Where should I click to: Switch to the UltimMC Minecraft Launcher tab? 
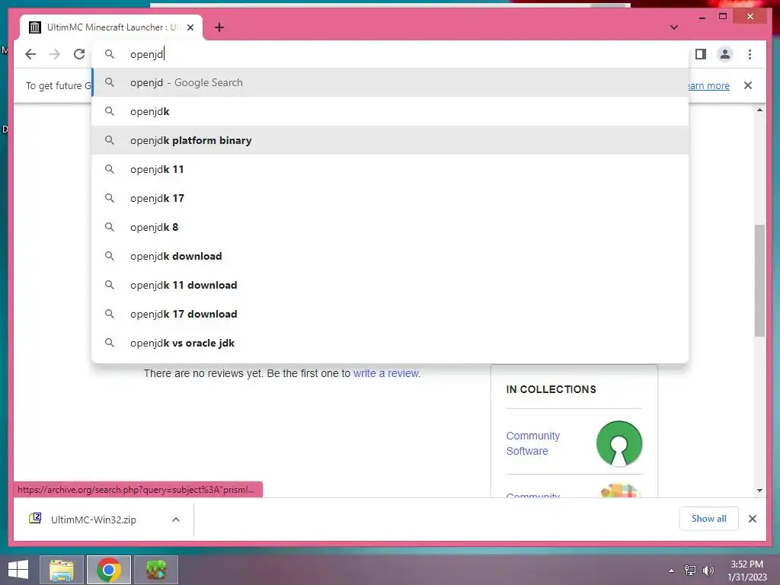point(111,27)
